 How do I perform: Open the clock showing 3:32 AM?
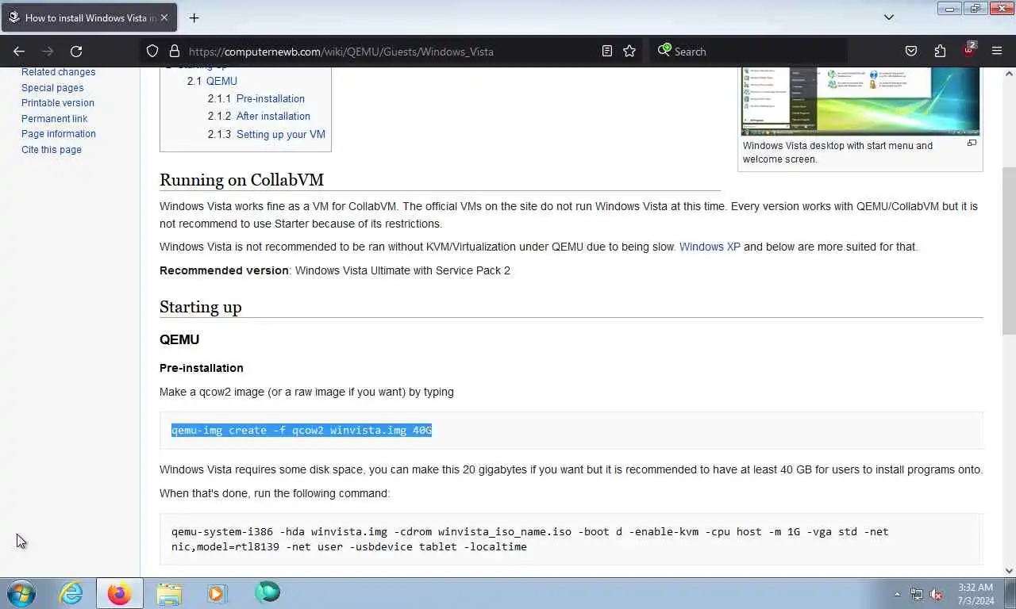click(975, 594)
